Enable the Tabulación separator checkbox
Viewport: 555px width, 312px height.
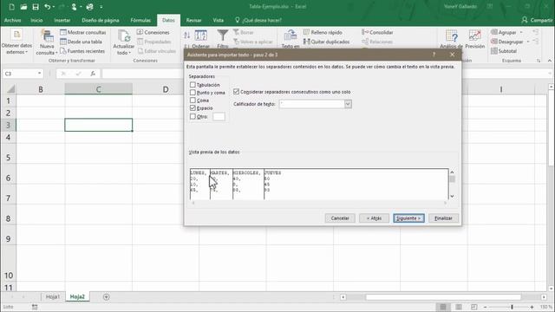(x=193, y=85)
